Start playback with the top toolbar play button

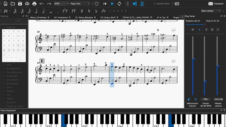[x=112, y=4]
